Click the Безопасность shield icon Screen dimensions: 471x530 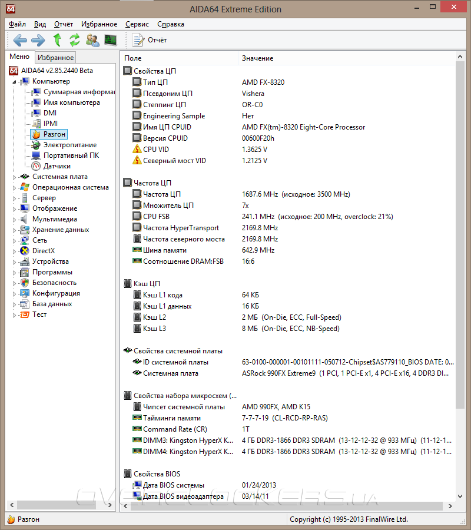25,283
